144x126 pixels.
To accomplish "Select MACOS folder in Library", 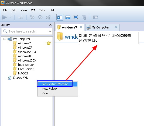I will click(x=23, y=73).
